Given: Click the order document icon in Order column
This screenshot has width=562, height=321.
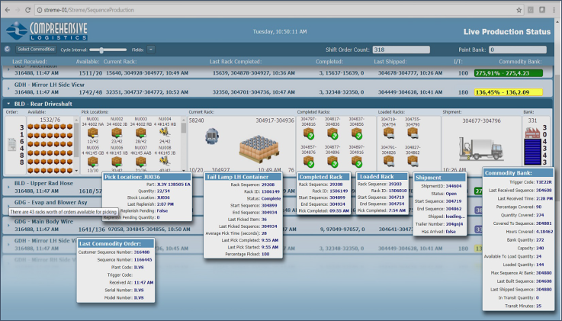Looking at the screenshot, I should coord(12,144).
